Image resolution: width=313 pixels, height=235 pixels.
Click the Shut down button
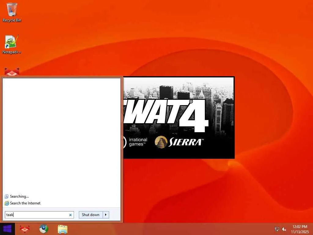click(x=90, y=215)
